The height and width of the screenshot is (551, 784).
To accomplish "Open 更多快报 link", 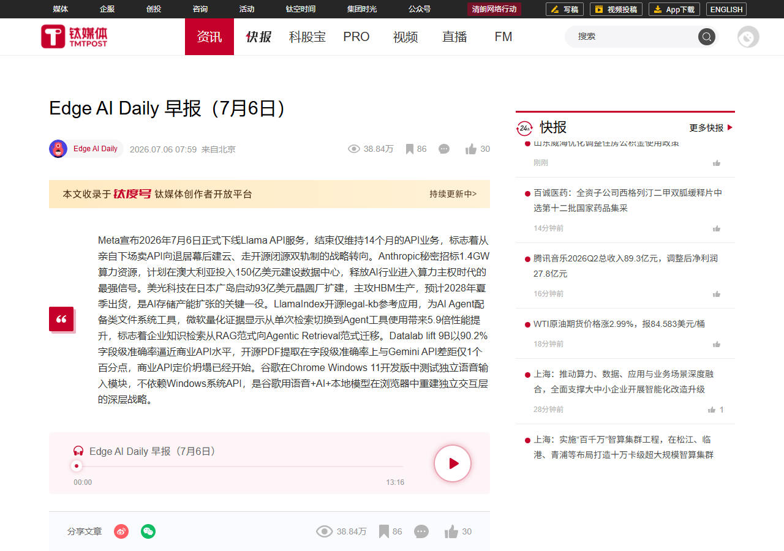I will pyautogui.click(x=711, y=128).
